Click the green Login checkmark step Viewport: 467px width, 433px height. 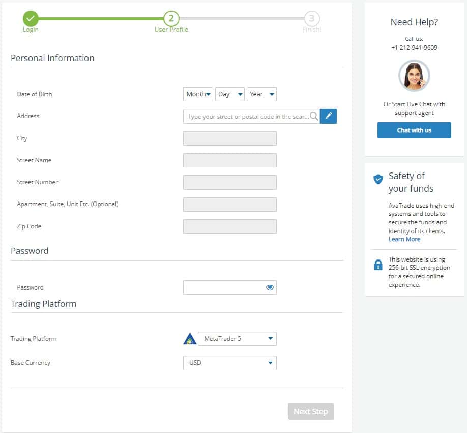point(31,18)
